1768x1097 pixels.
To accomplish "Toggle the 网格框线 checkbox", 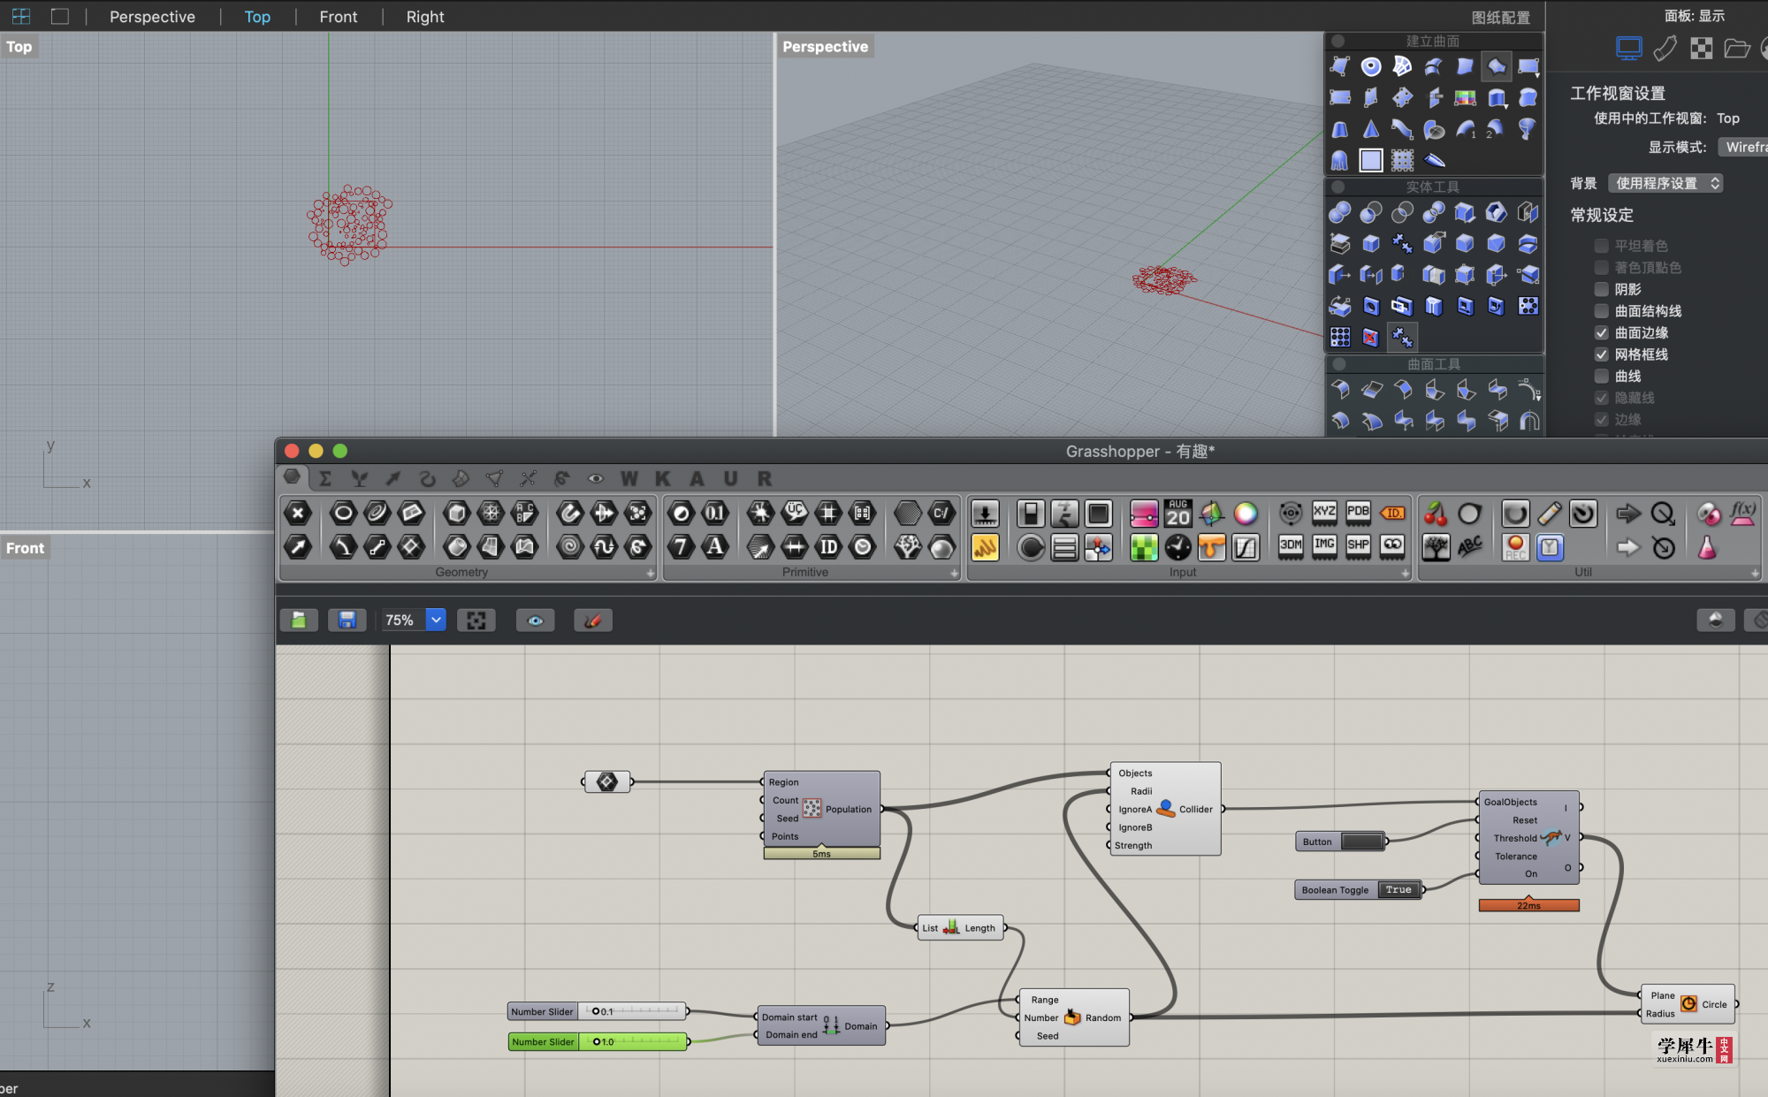I will pos(1601,354).
